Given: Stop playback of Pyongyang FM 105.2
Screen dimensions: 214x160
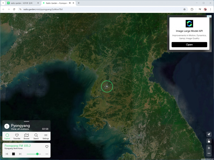Looking at the screenshot, I should (x=13, y=154).
